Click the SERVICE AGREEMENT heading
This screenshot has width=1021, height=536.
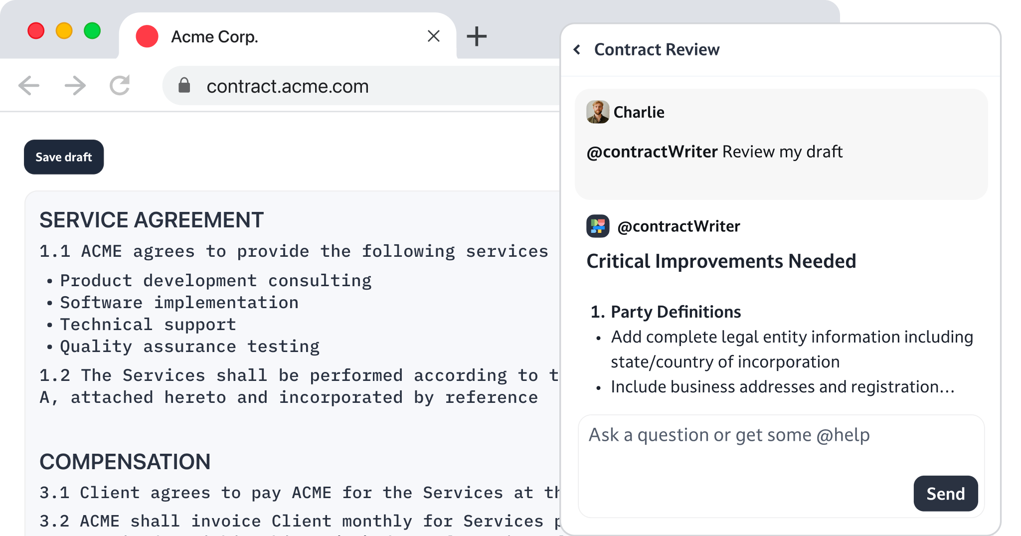[x=152, y=220]
